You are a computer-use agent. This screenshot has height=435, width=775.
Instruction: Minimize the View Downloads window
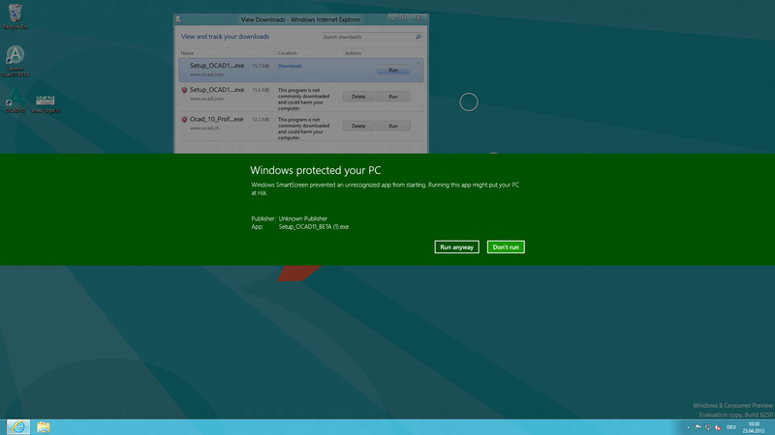tap(393, 18)
